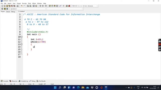Open the View menu

14,3
